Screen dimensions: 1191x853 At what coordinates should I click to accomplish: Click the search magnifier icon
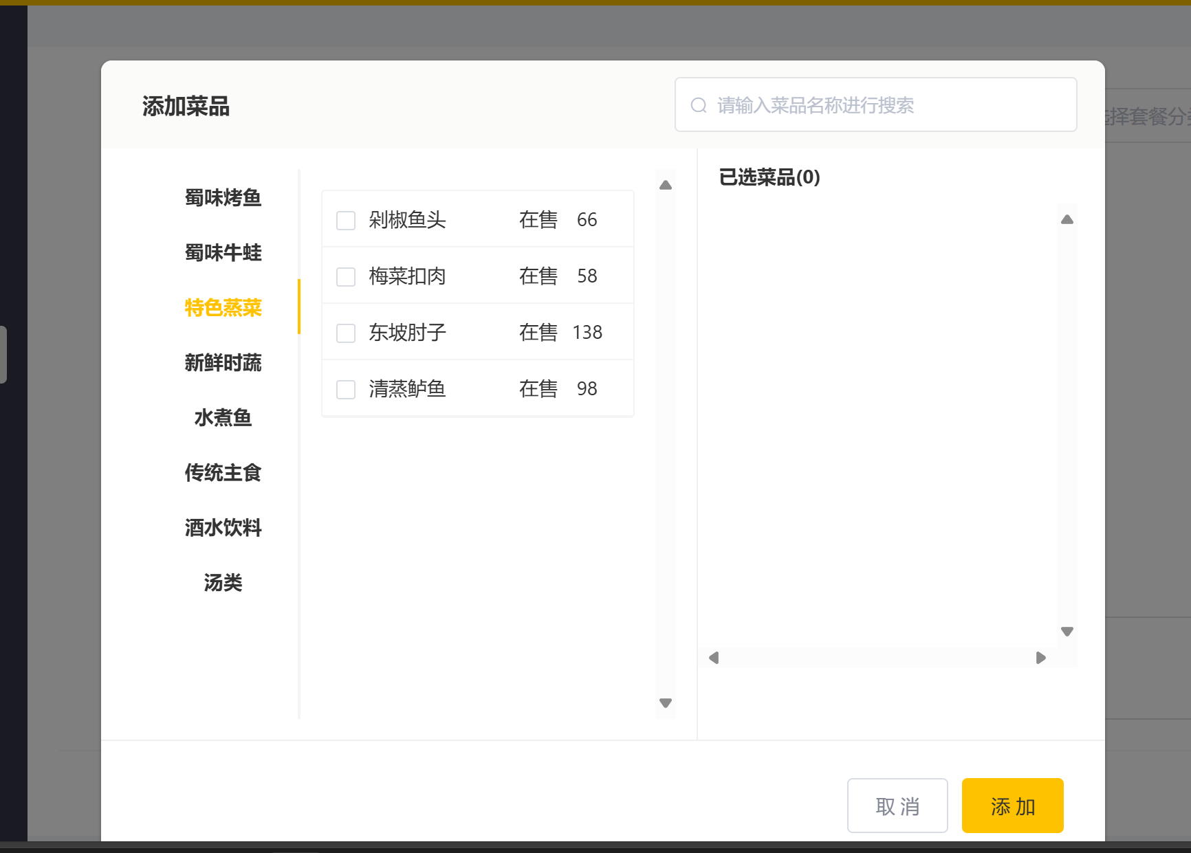(699, 105)
